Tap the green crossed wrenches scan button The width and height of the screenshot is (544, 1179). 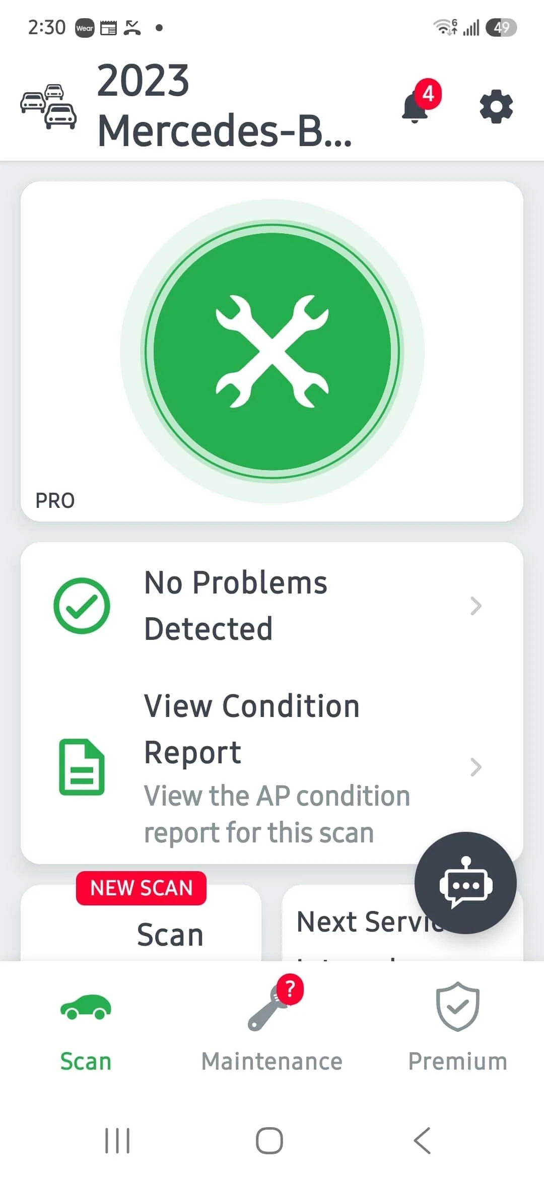point(272,351)
